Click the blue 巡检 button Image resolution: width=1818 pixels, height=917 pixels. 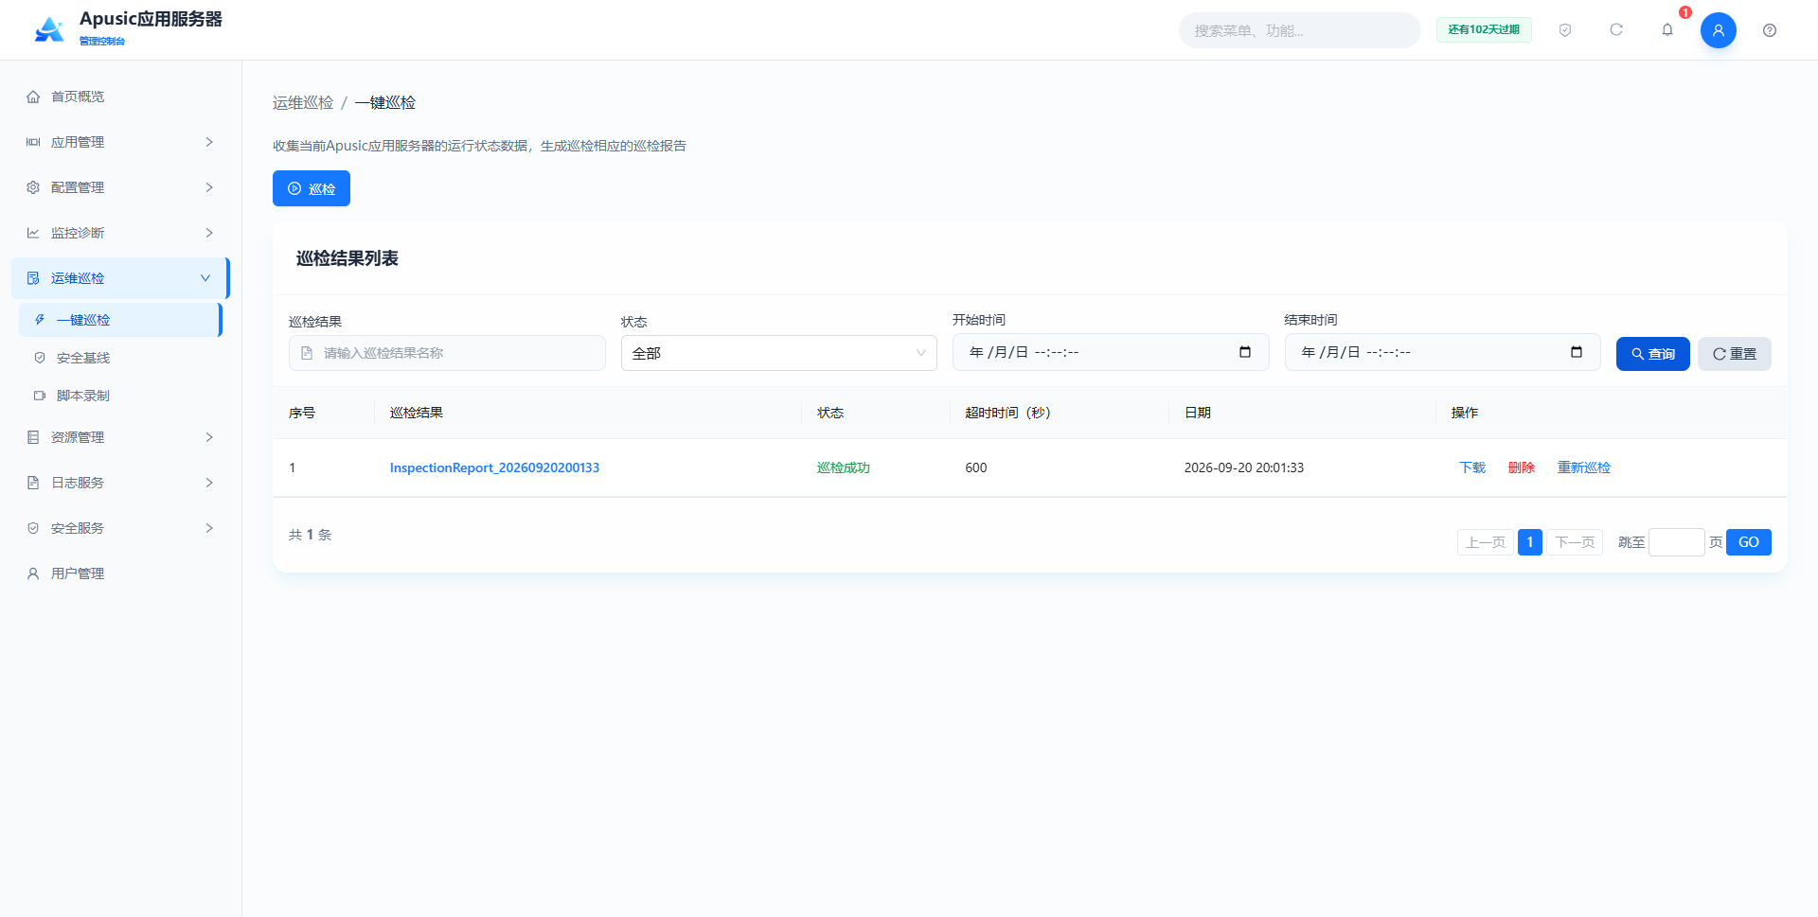point(312,188)
